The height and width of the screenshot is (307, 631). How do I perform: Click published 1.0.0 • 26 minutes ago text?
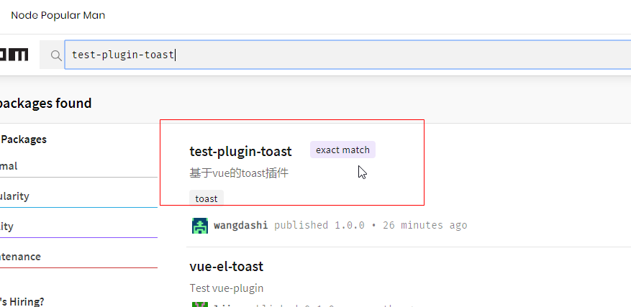pyautogui.click(x=371, y=225)
